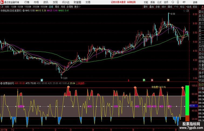204x131 pixels.
Task: Select the 多周期 multi-period tab
Action: [x=70, y=7]
